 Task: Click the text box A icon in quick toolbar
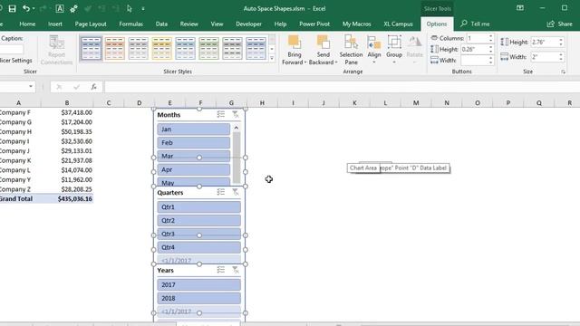pos(59,8)
